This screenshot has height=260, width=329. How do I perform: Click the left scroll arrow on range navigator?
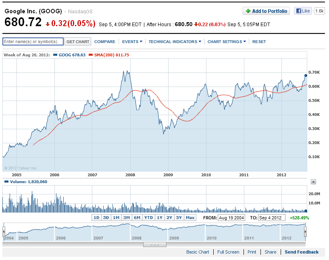(x=4, y=232)
